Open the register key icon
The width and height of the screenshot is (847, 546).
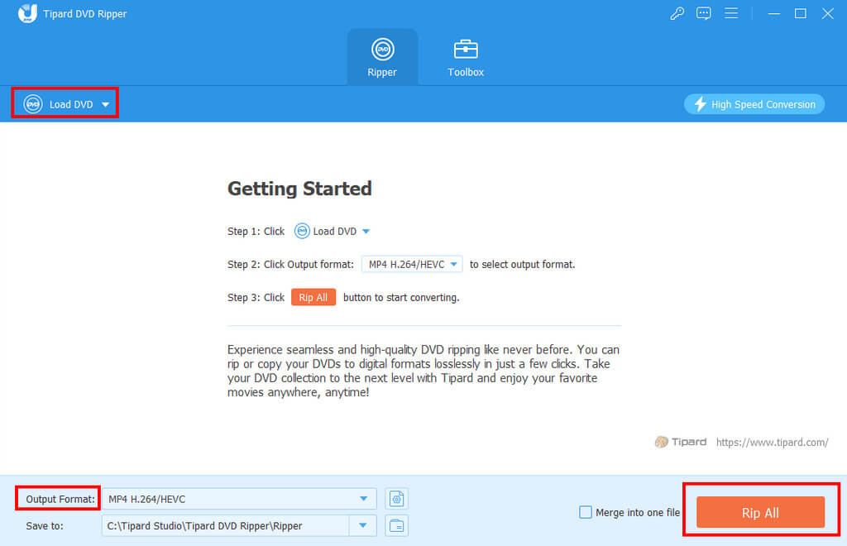(677, 13)
